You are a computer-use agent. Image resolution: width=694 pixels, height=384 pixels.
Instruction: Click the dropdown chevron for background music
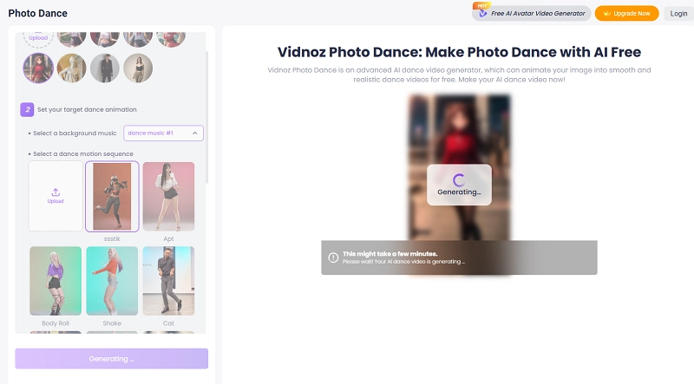click(x=194, y=133)
